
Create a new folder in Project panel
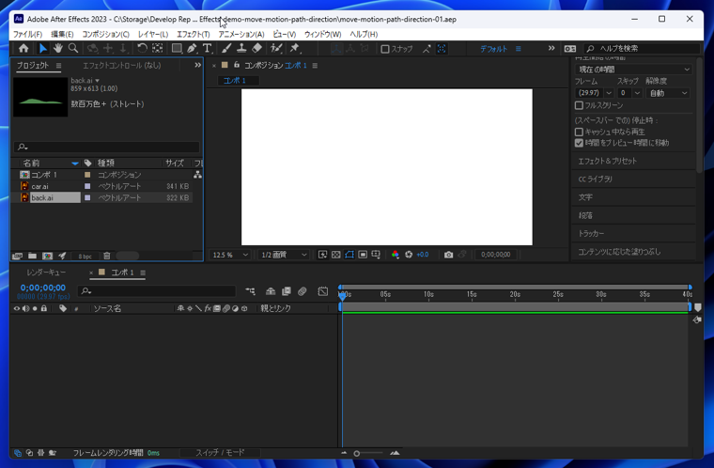click(32, 257)
